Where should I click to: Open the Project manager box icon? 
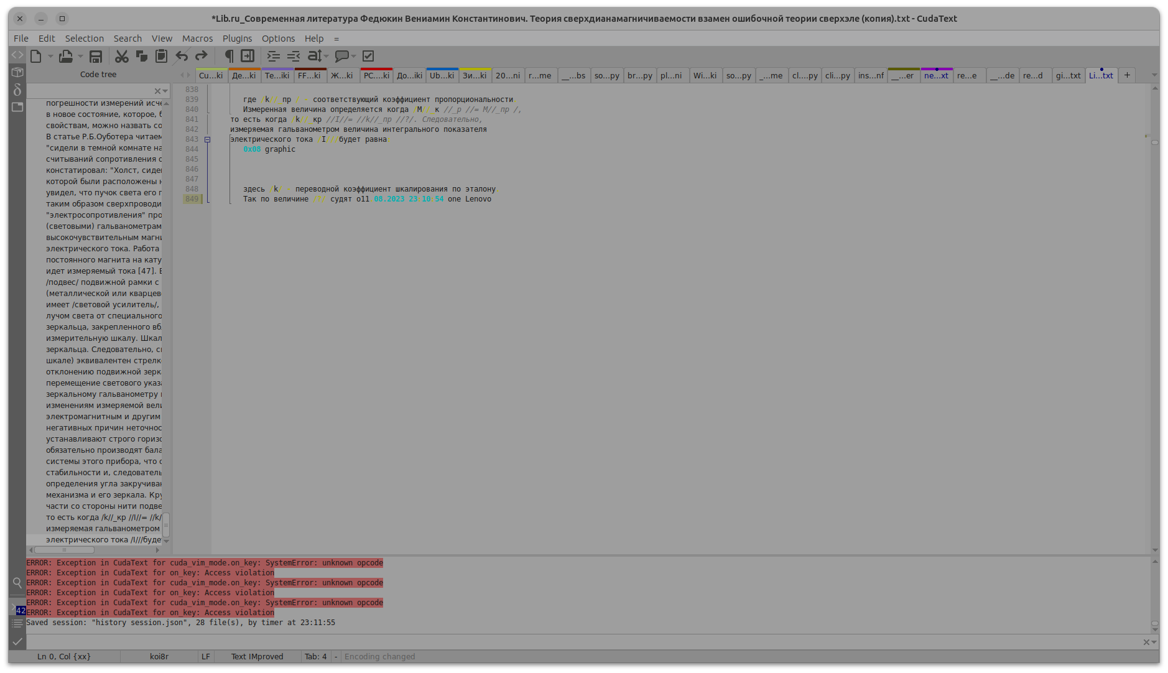pyautogui.click(x=17, y=72)
